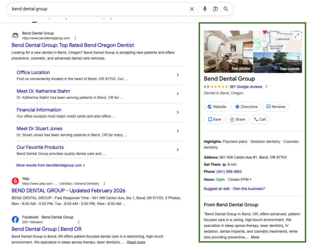Call the dentist using the phone icon

pos(259,119)
